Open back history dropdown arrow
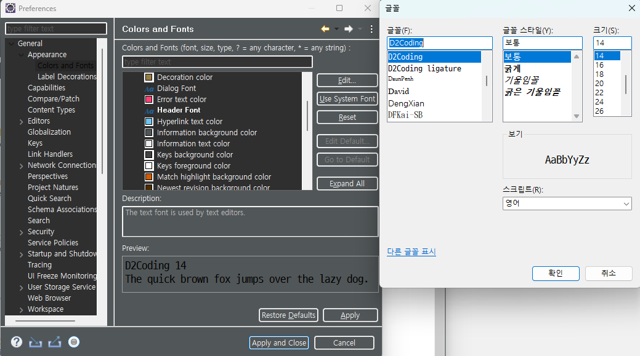Image resolution: width=640 pixels, height=356 pixels. 337,29
